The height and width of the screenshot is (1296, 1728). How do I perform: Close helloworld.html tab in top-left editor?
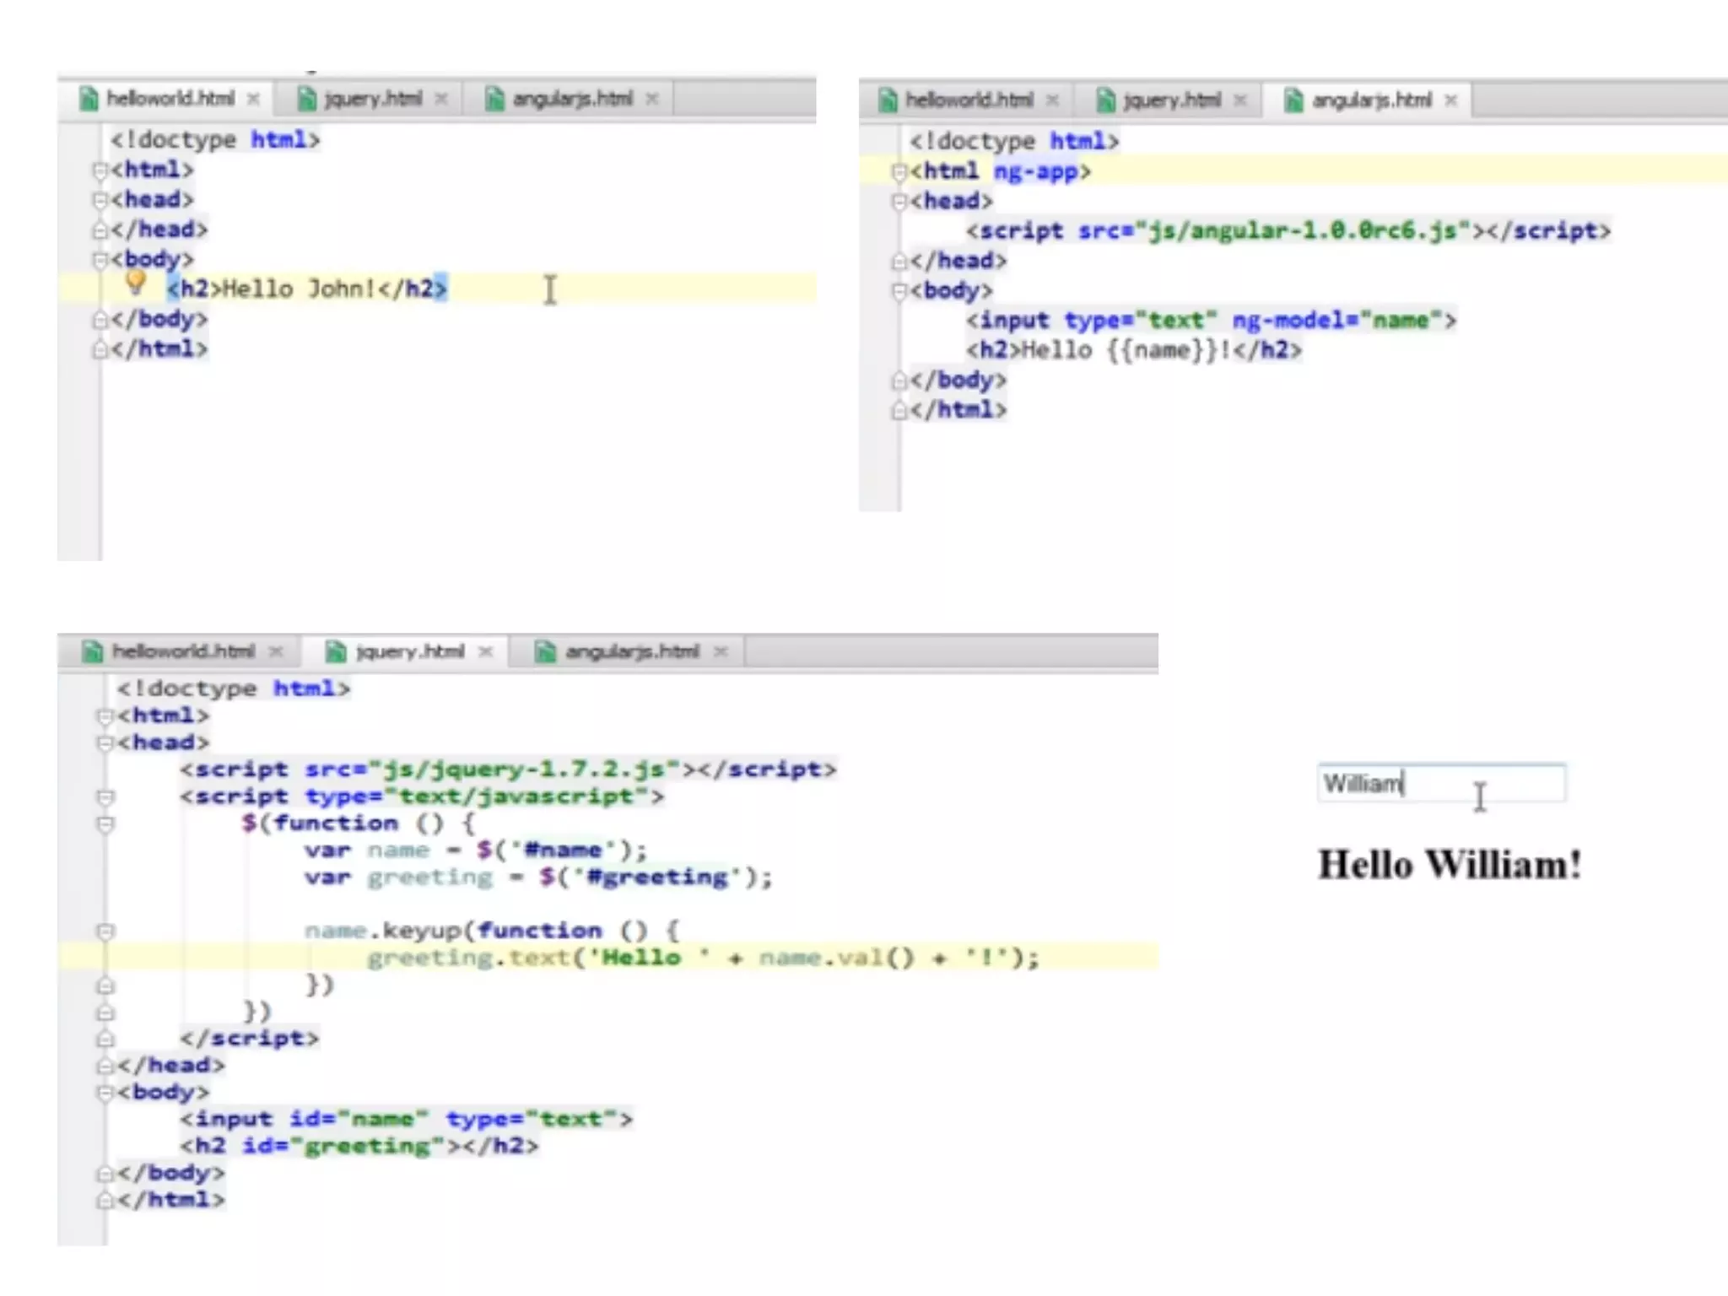253,99
